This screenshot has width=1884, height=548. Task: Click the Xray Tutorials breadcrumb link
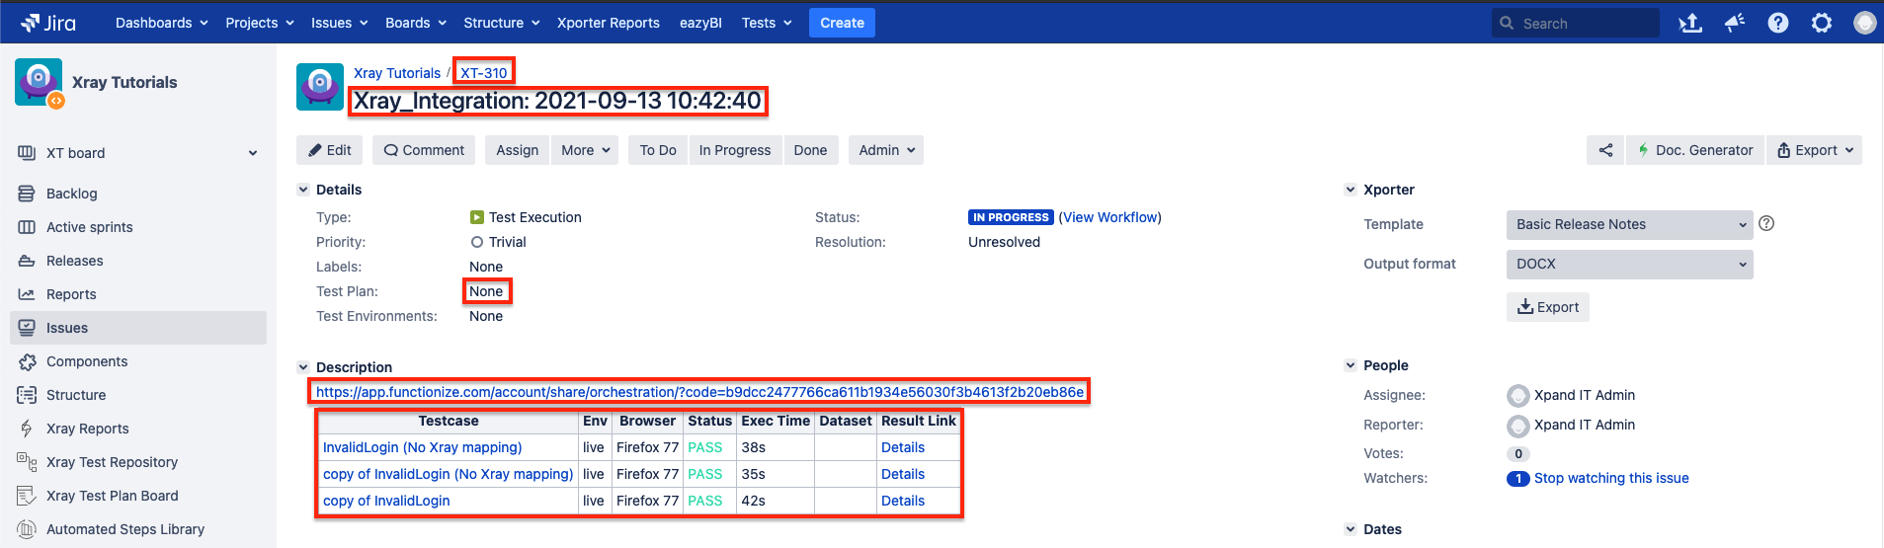tap(397, 73)
